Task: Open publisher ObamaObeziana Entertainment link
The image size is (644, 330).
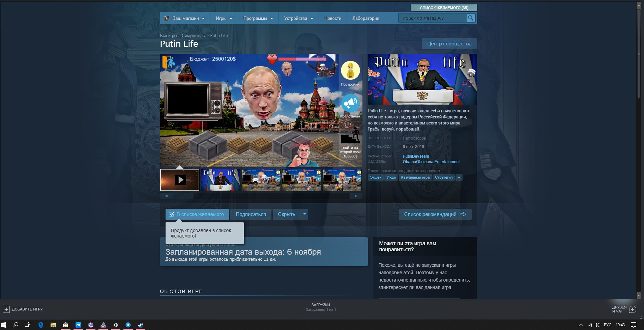Action: pyautogui.click(x=431, y=162)
